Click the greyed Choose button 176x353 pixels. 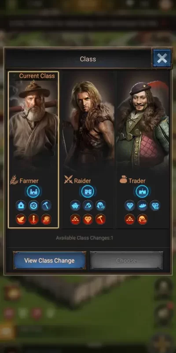click(x=126, y=260)
